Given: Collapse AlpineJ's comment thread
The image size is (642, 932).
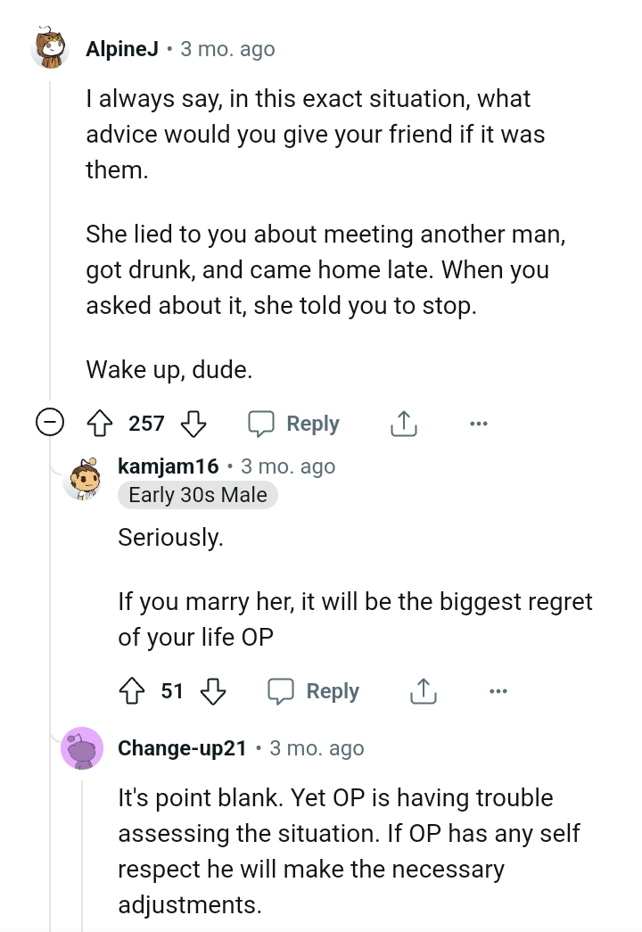Looking at the screenshot, I should click(x=50, y=421).
